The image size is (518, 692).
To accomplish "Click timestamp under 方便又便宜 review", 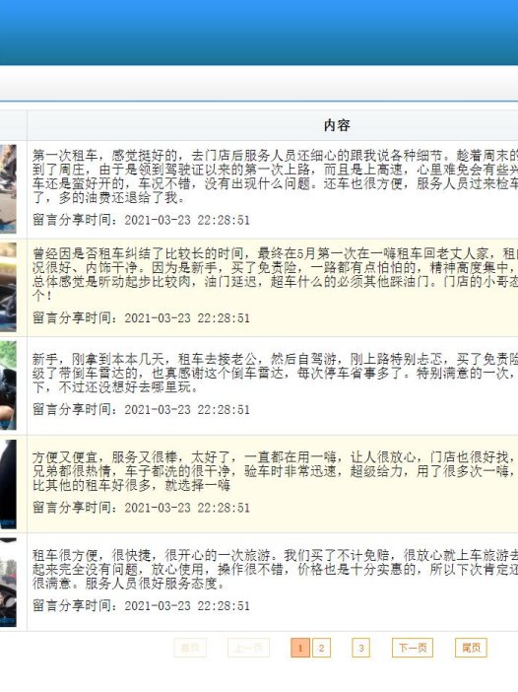I will [x=141, y=508].
